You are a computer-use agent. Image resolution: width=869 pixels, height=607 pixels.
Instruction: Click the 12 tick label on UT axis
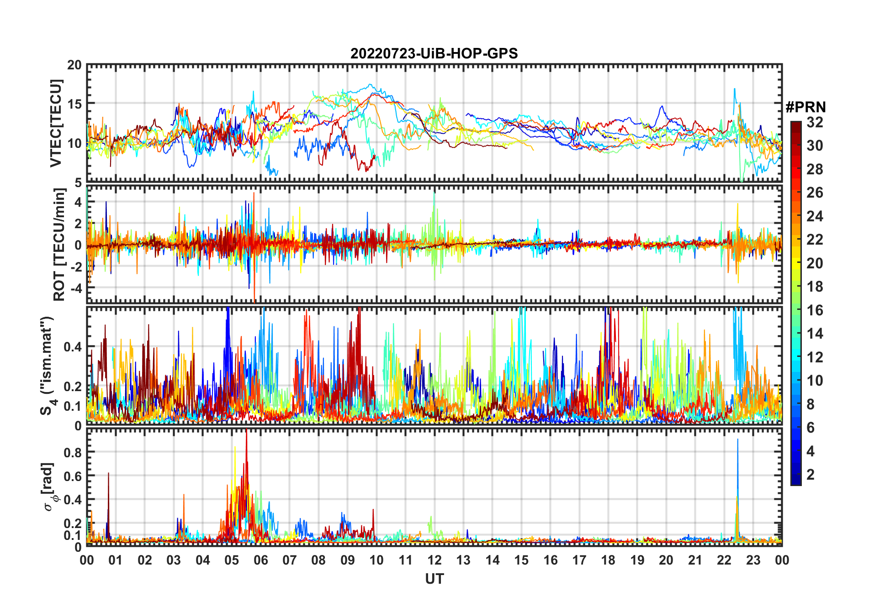[x=434, y=560]
